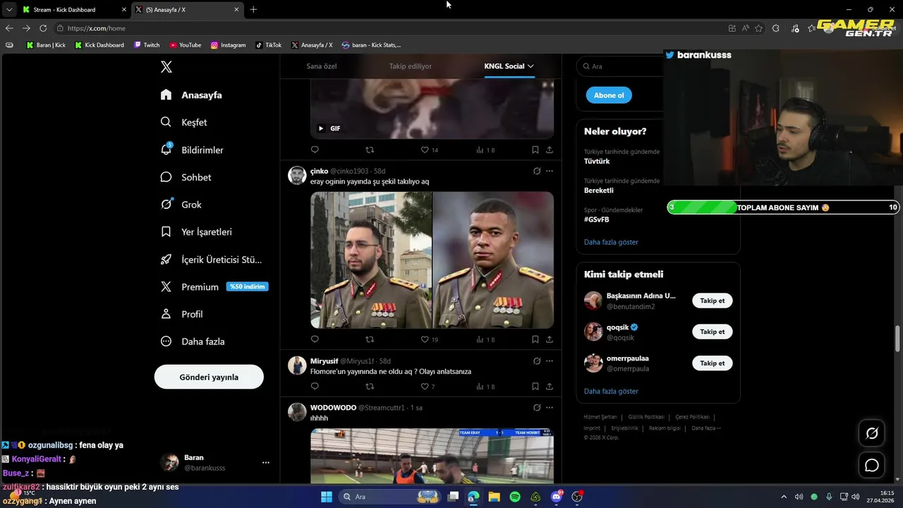Bookmark Miryusif's post

535,387
